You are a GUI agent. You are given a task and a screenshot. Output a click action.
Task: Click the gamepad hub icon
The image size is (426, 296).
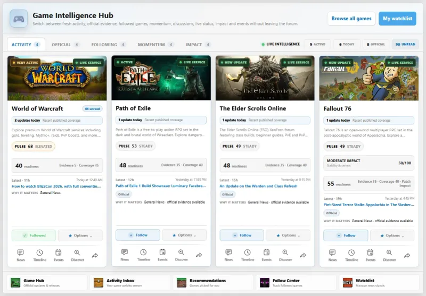click(19, 19)
